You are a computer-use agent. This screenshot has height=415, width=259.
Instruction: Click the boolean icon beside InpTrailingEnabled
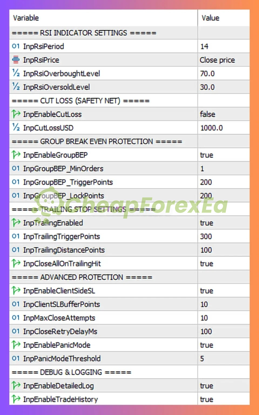[16, 223]
